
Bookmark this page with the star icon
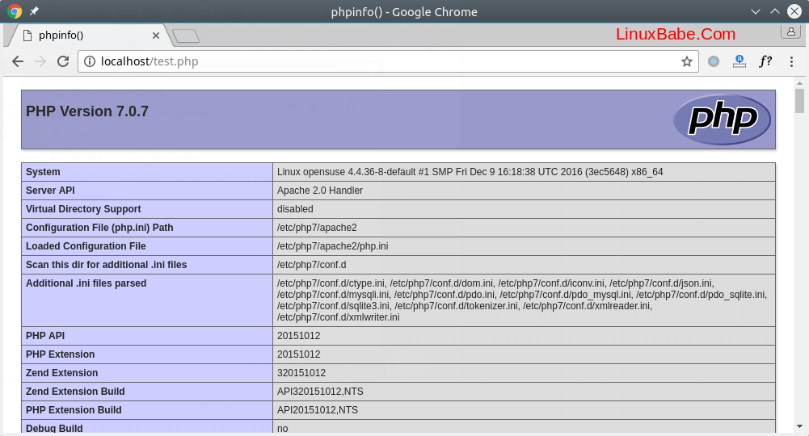tap(687, 61)
